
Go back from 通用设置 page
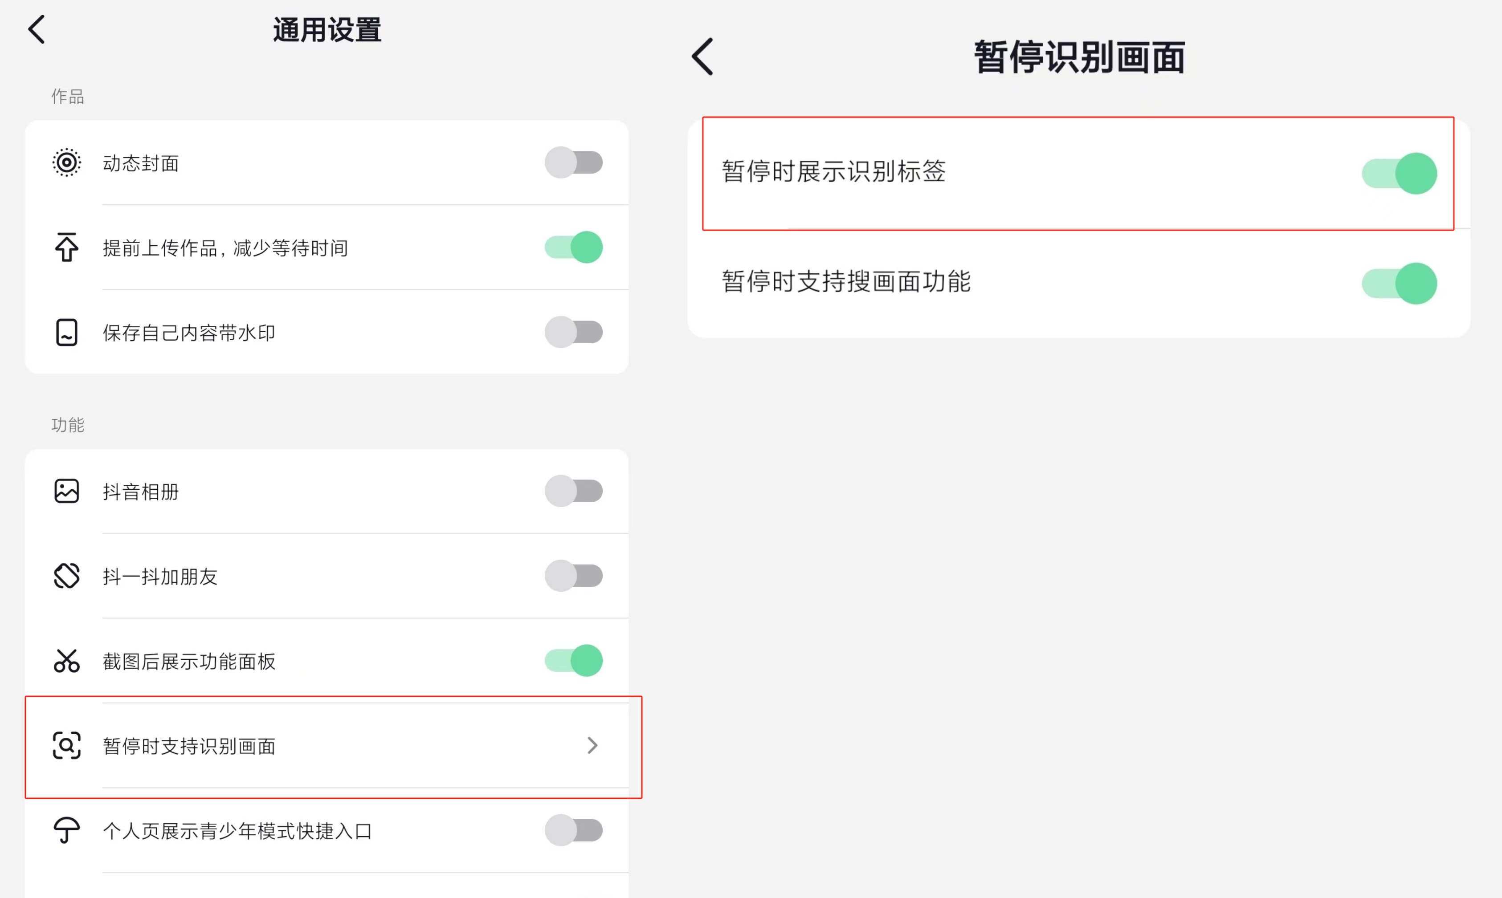click(x=37, y=29)
